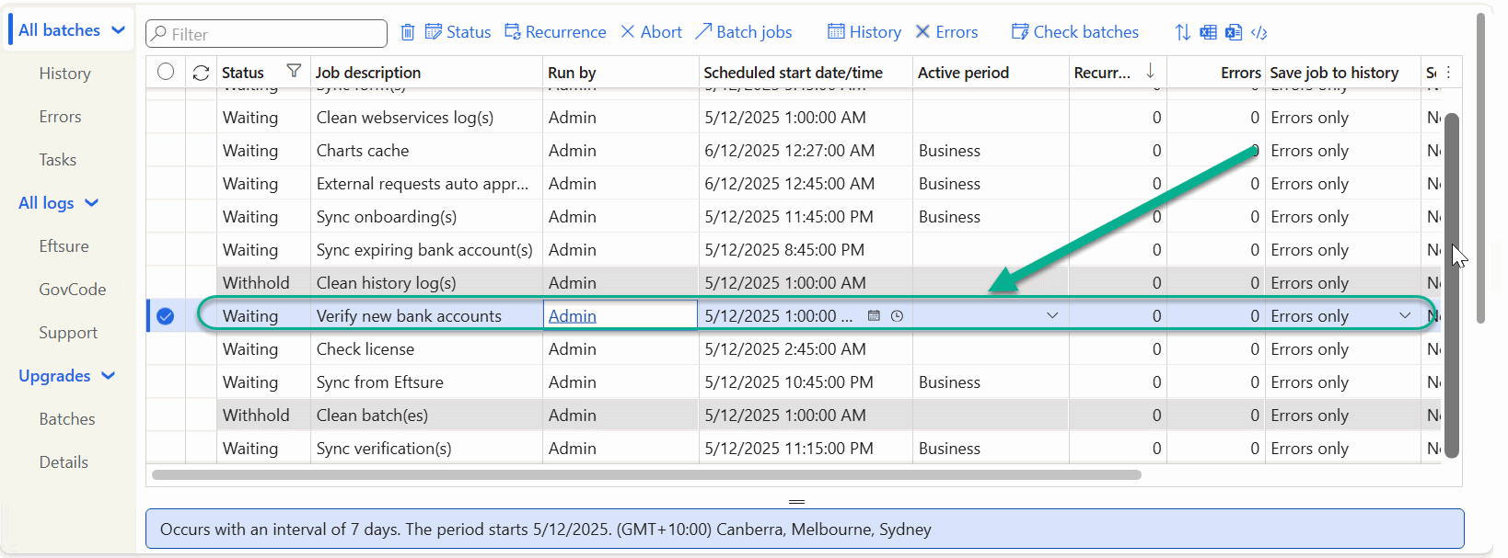Click the Recurrence toolbar button
This screenshot has width=1508, height=558.
(x=555, y=32)
